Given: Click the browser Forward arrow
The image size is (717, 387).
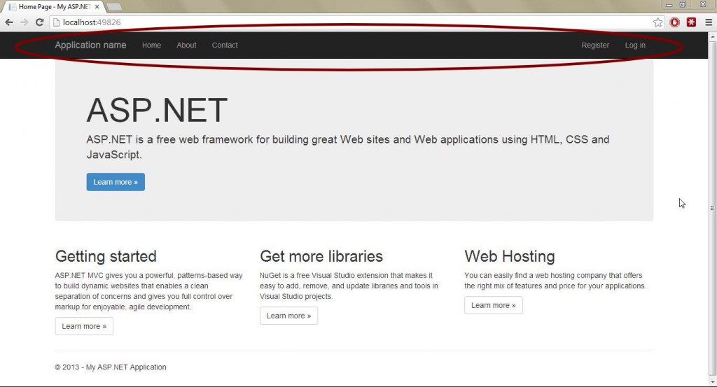Looking at the screenshot, I should tap(25, 22).
